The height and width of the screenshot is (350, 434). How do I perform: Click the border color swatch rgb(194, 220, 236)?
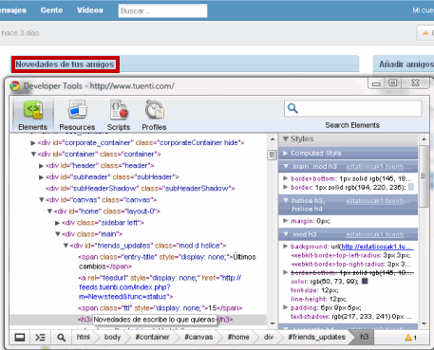411,187
